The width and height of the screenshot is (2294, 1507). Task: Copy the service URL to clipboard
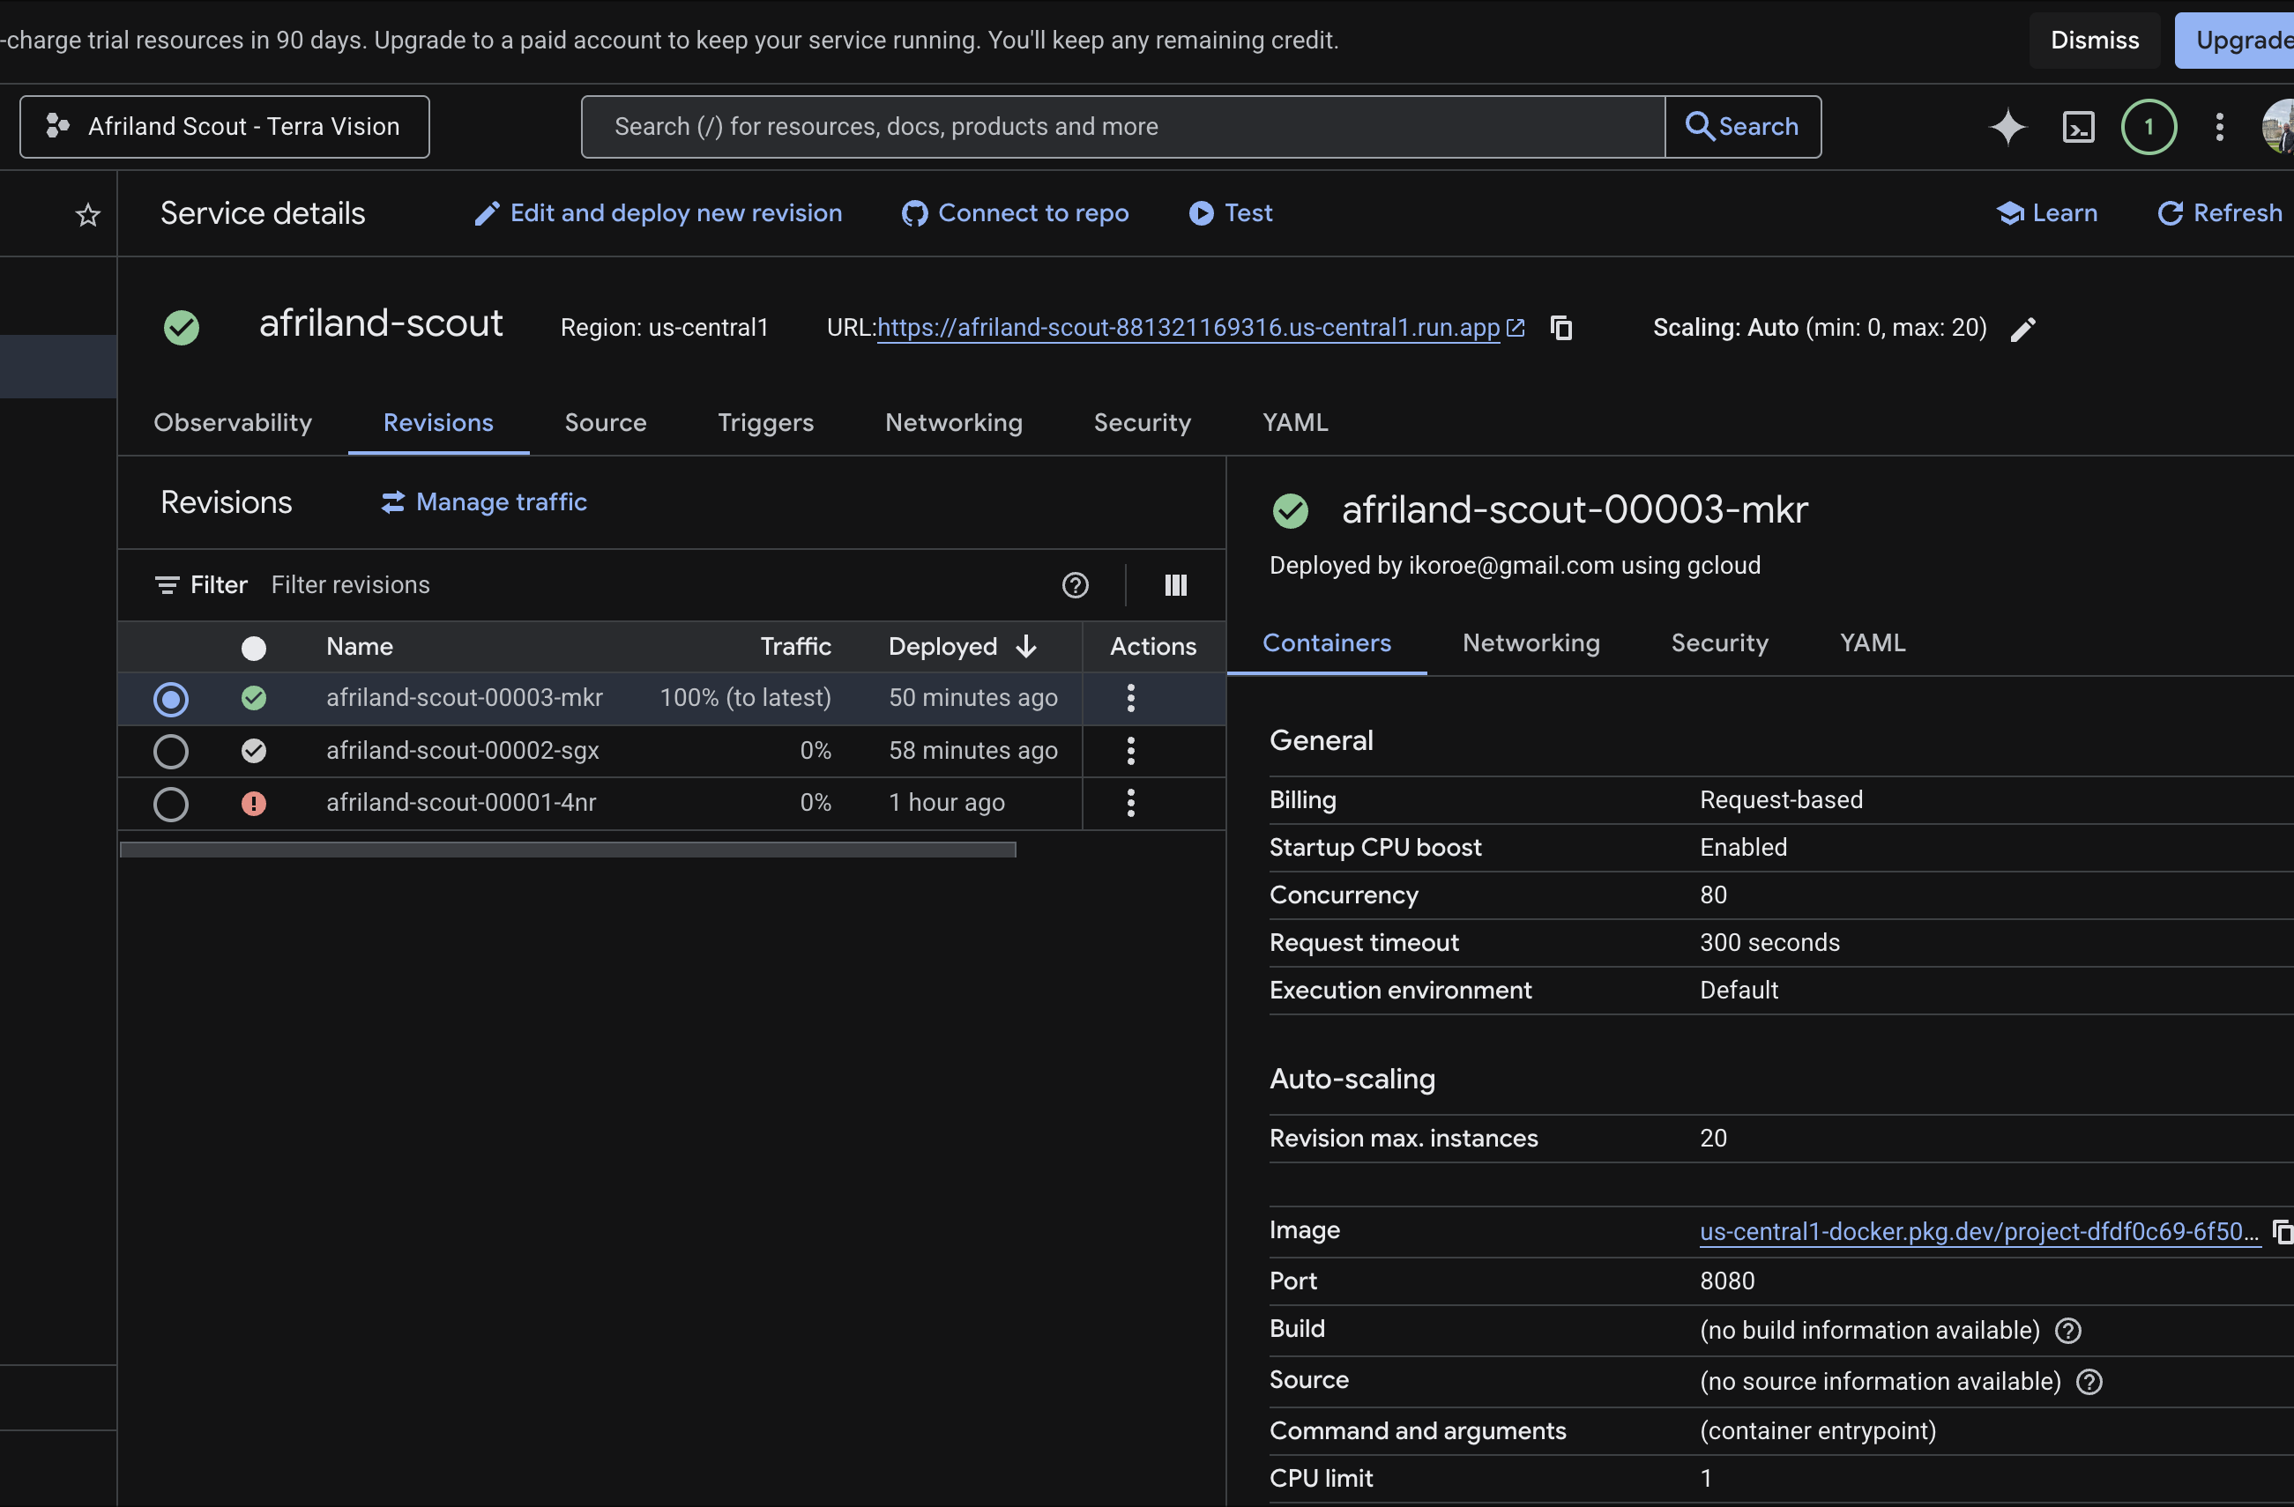(1560, 328)
